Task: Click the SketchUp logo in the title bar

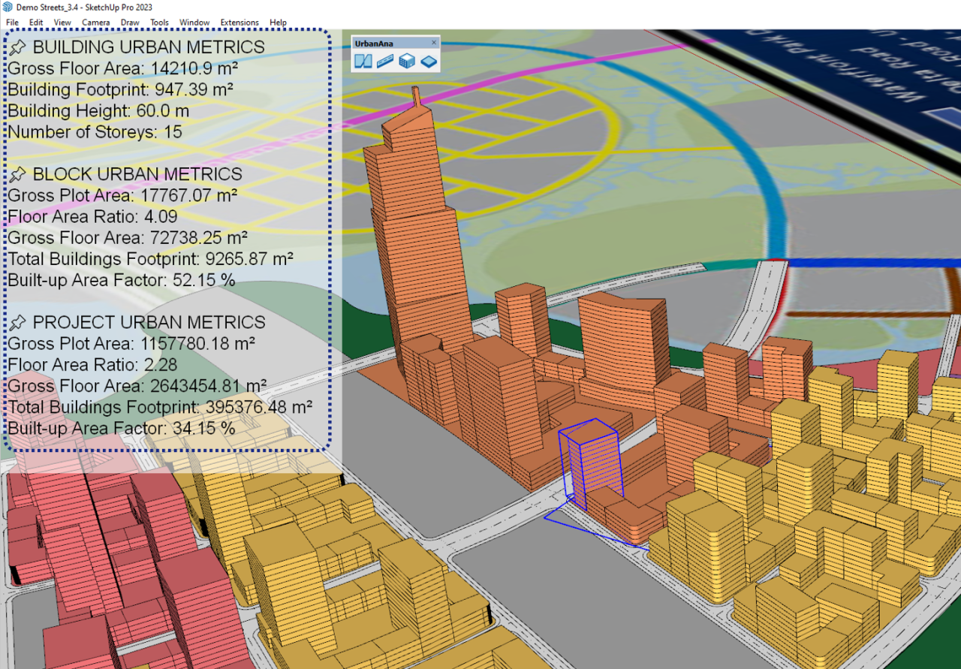Action: (x=8, y=7)
